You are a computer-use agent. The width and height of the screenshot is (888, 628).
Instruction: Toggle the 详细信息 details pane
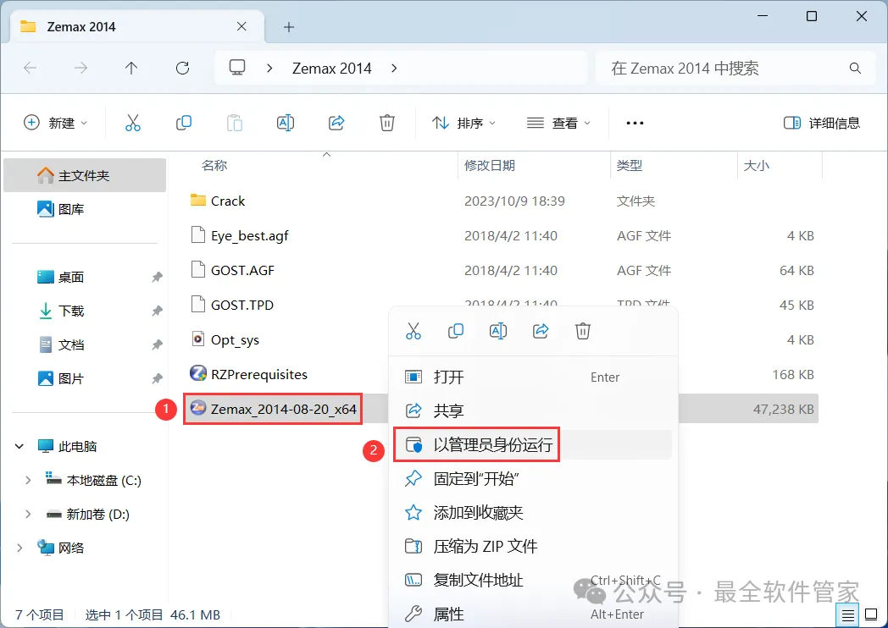click(821, 123)
